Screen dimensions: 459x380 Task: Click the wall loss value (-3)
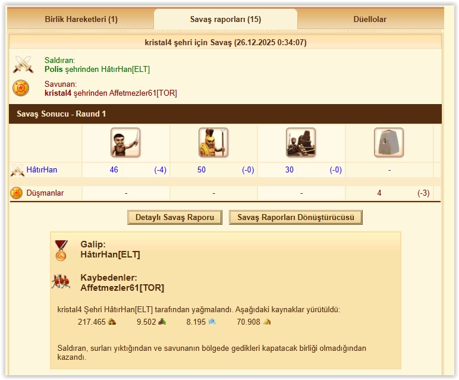pyautogui.click(x=423, y=193)
